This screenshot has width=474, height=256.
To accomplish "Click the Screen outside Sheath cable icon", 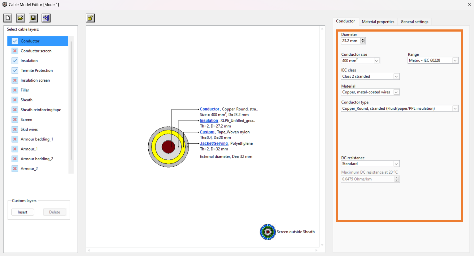I will click(268, 232).
